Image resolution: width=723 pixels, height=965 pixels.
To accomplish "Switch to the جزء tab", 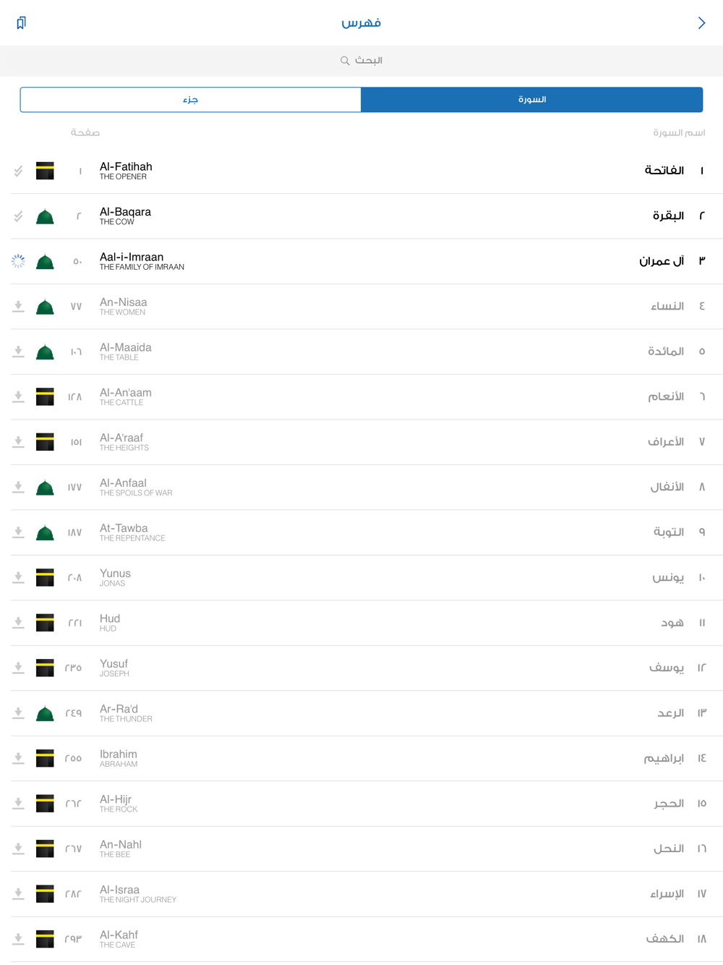I will (191, 100).
